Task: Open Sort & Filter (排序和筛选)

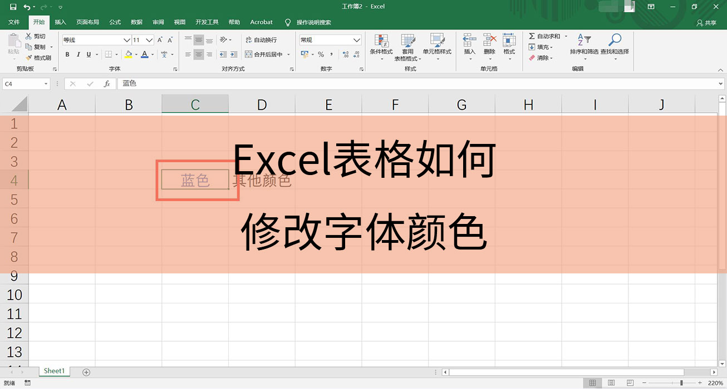Action: (584, 47)
